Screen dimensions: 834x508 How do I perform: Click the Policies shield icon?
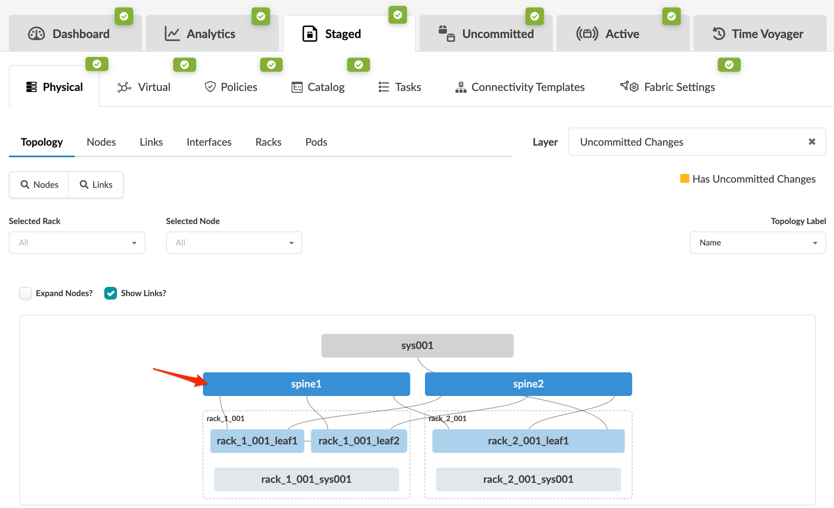coord(210,87)
